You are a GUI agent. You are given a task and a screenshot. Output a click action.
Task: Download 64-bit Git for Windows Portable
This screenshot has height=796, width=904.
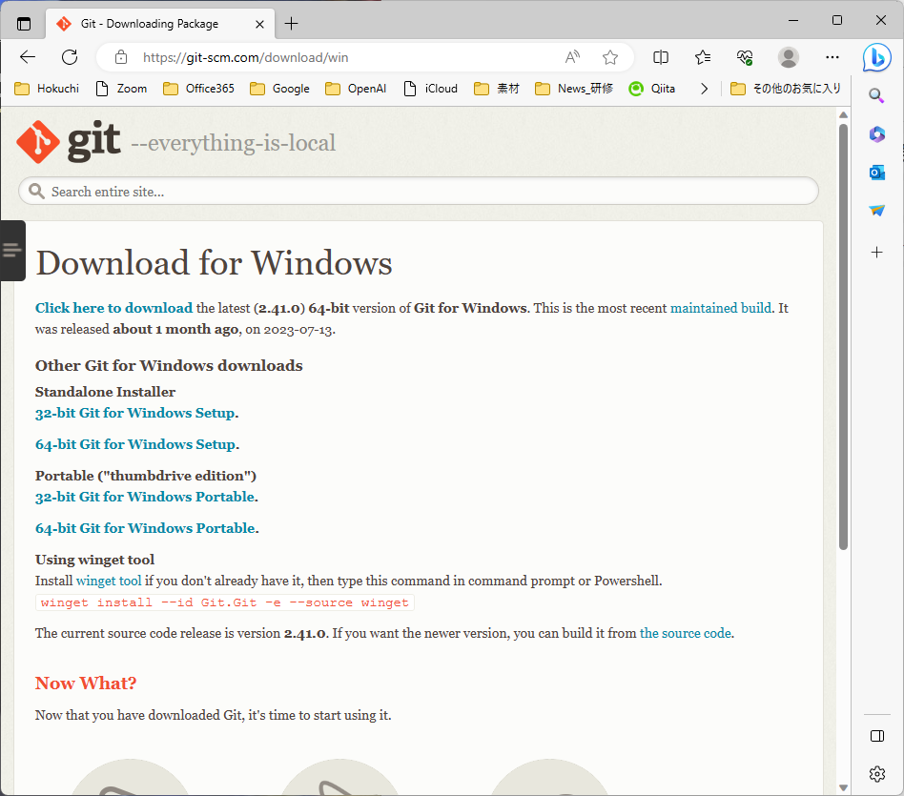coord(145,528)
